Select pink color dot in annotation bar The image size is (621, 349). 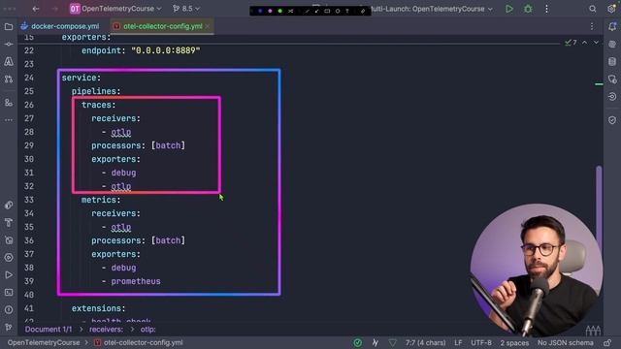point(270,11)
